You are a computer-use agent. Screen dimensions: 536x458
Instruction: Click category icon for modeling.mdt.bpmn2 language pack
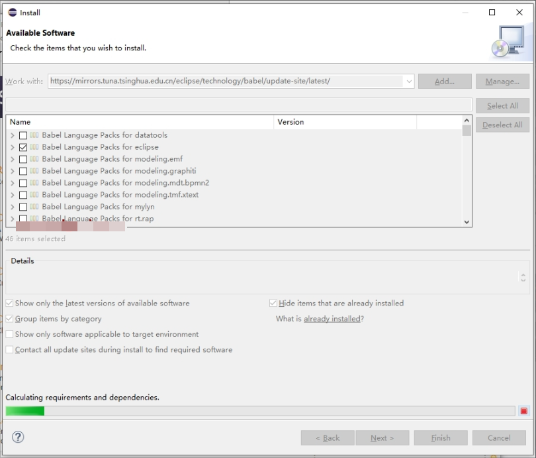tap(34, 183)
